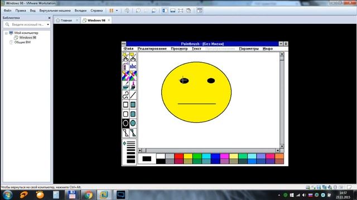Image resolution: width=357 pixels, height=200 pixels.
Task: Open the dropdown next to the pause button
Action: click(117, 11)
